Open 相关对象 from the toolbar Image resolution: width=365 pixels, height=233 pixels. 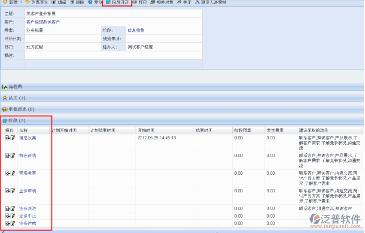153,3
